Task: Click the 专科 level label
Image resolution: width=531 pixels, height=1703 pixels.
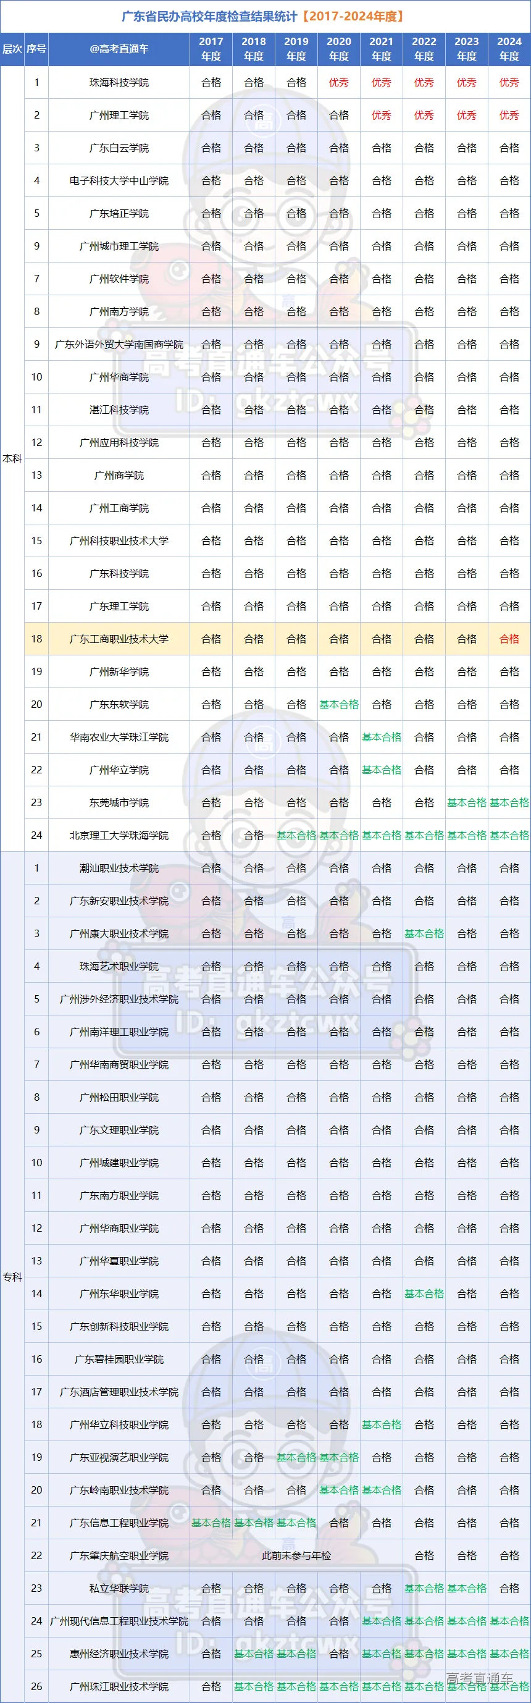Action: pyautogui.click(x=12, y=1277)
